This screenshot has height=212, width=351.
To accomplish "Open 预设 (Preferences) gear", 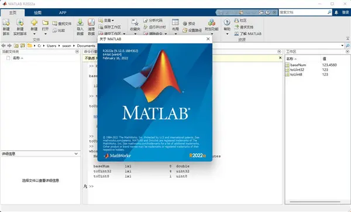I will pos(189,23).
